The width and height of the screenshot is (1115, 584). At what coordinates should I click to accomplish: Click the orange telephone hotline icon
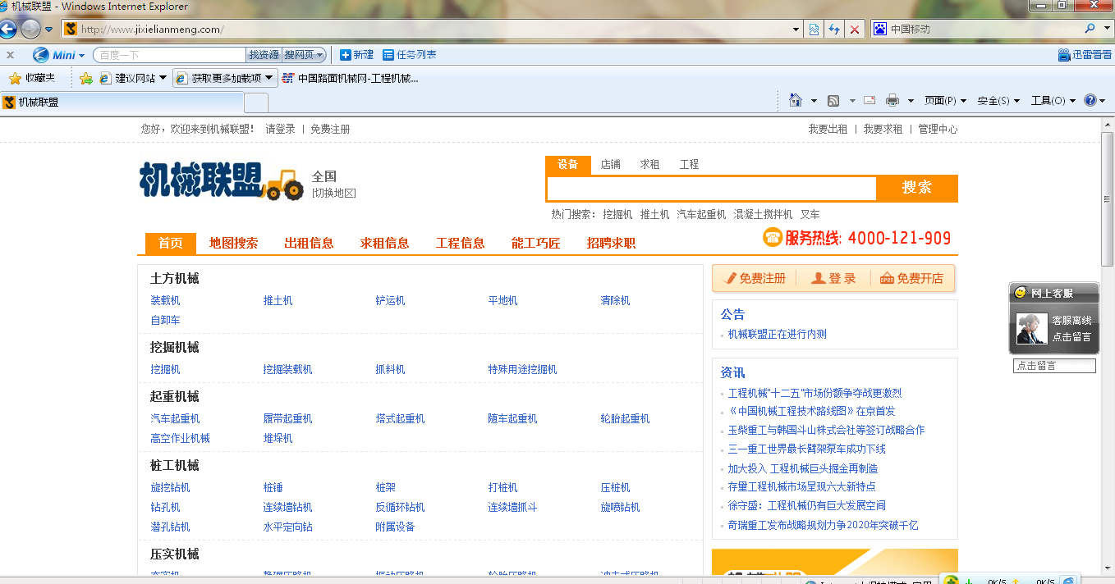[772, 238]
